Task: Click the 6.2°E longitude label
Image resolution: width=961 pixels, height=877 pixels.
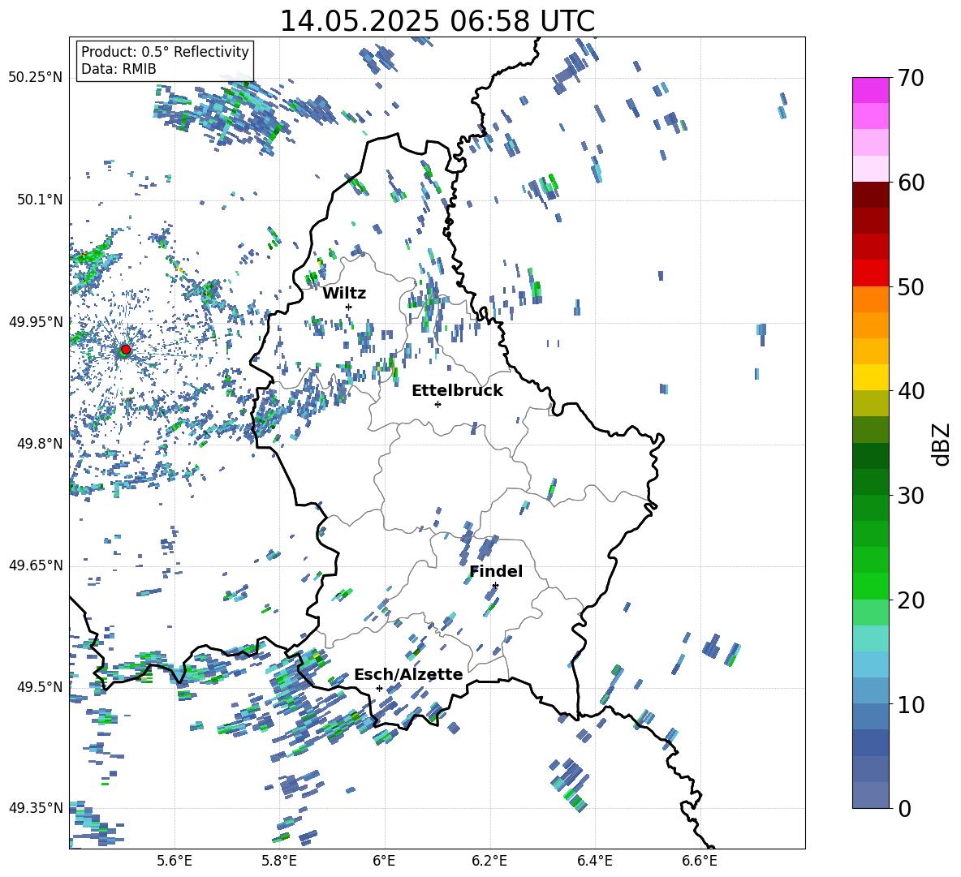Action: point(489,861)
